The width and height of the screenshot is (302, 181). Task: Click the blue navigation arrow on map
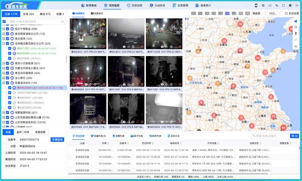click(296, 21)
